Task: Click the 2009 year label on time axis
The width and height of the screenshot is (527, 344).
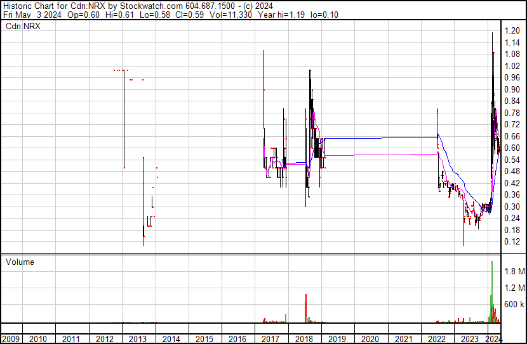Action: click(x=11, y=339)
